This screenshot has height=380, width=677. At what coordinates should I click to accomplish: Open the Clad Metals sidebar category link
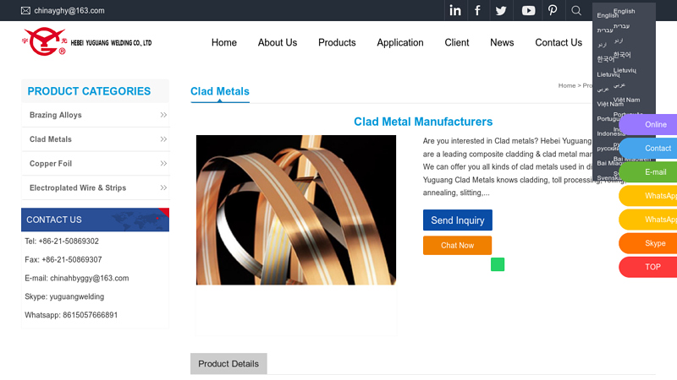[x=51, y=139]
